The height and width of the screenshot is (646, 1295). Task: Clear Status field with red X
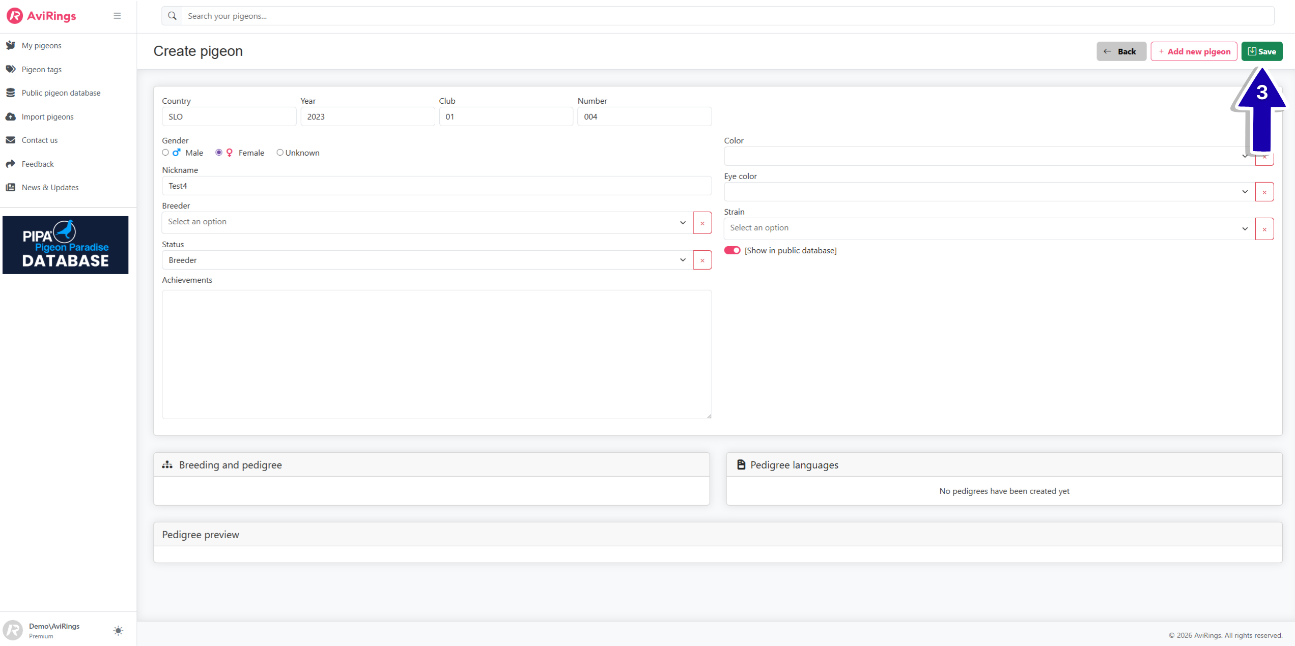click(702, 260)
